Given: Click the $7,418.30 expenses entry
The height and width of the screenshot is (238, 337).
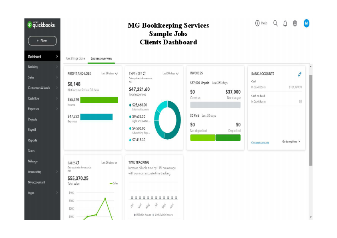Looking at the screenshot, I should click(137, 140).
